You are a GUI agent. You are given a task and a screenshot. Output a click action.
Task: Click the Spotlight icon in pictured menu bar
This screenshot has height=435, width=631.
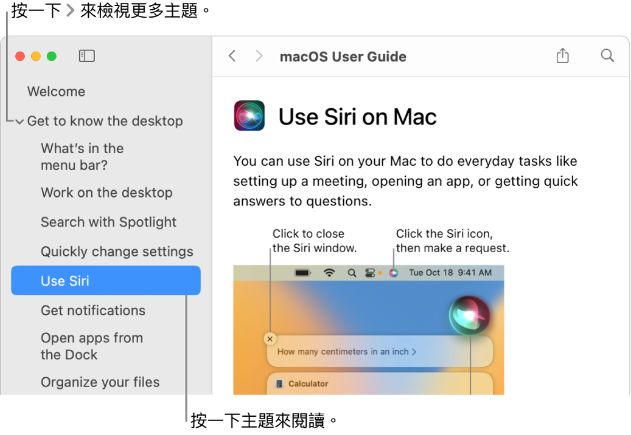(352, 273)
